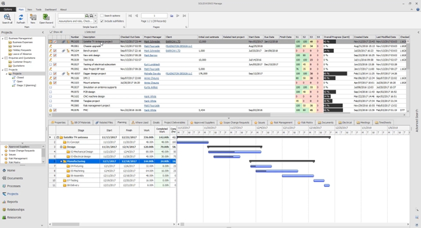
Task: Click the first binoculars search icon
Action: tap(87, 16)
